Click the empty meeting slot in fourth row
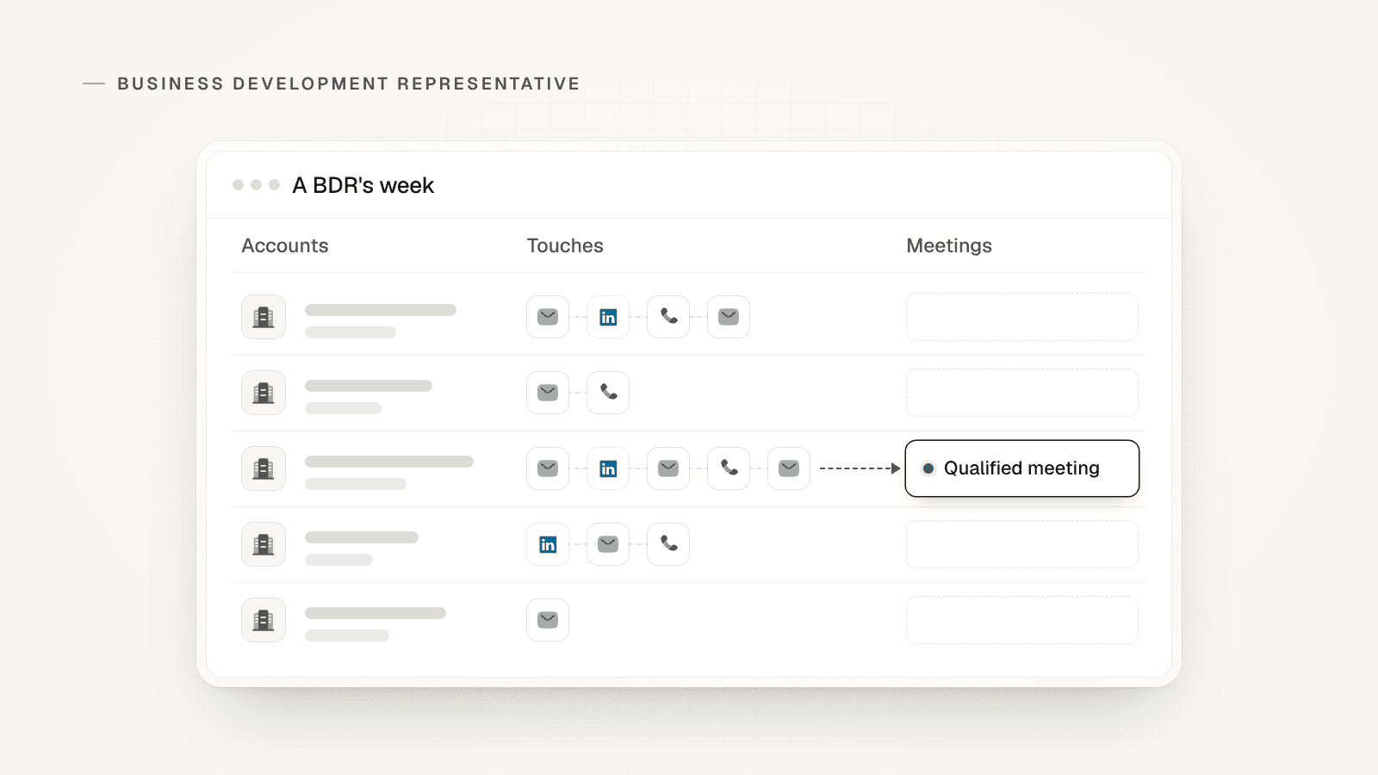Image resolution: width=1378 pixels, height=775 pixels. [x=1022, y=544]
